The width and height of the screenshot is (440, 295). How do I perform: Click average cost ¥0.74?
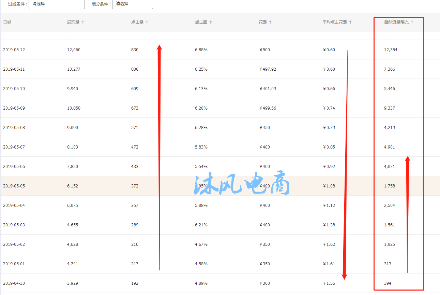[x=329, y=108]
